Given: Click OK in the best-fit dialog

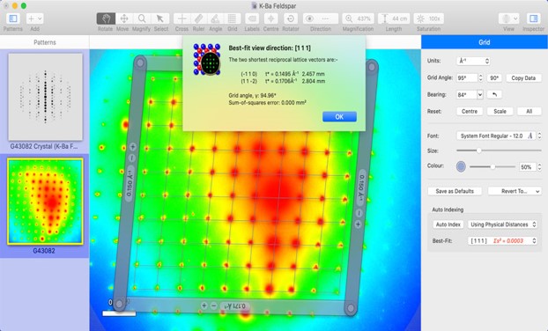Looking at the screenshot, I should (x=339, y=116).
